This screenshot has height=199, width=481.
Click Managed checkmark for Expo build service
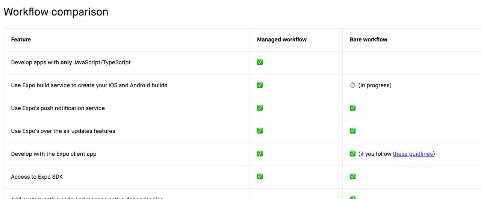coord(260,85)
